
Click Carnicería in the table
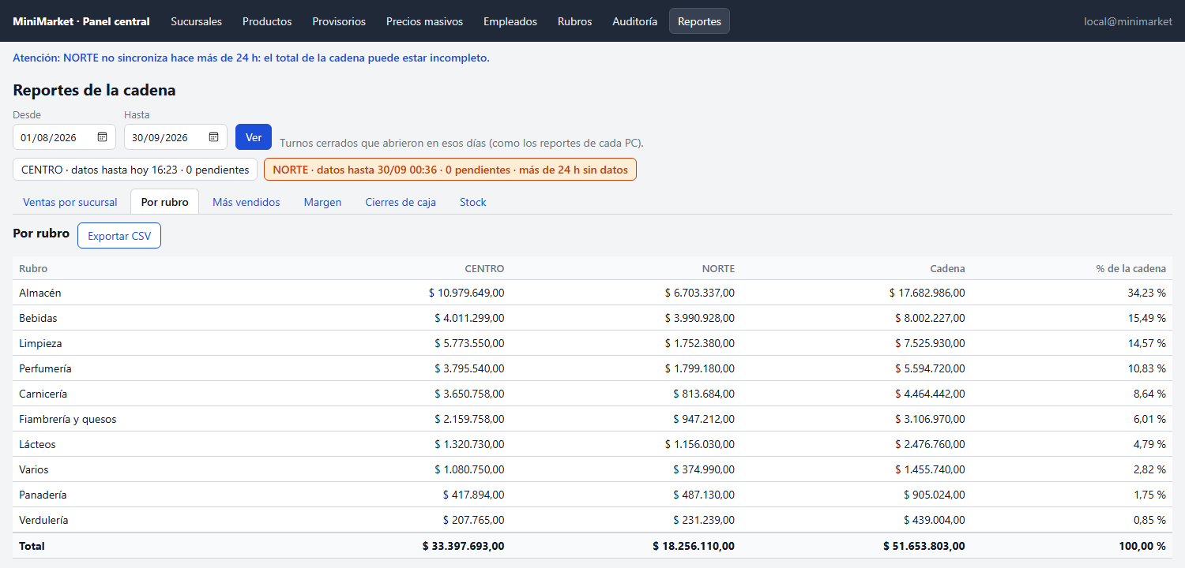[43, 394]
